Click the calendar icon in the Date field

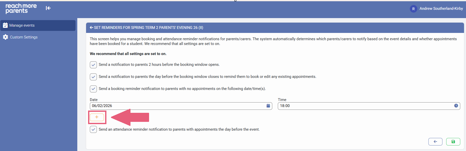click(x=268, y=106)
